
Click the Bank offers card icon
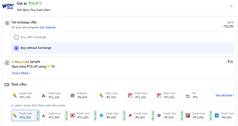pyautogui.click(x=7, y=84)
